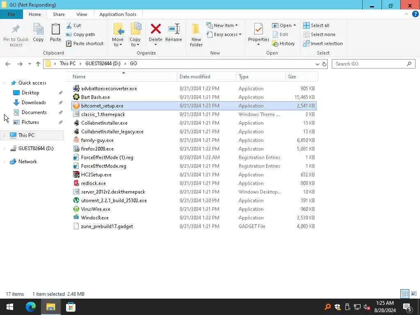Open the recent locations dropdown arrow

(x=30, y=64)
